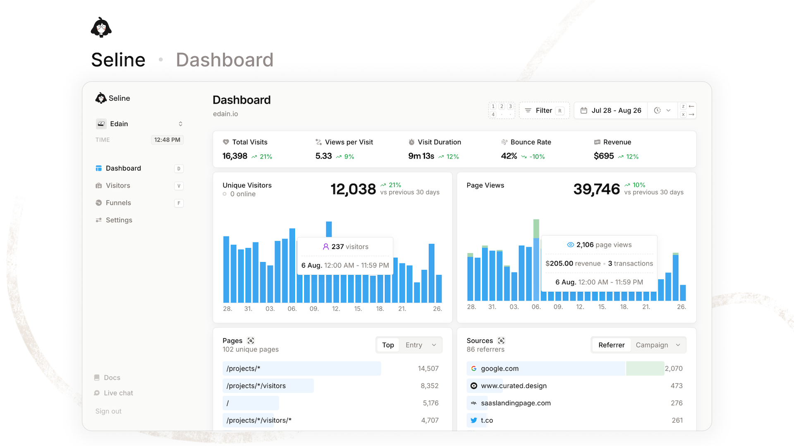The image size is (794, 446).
Task: Click the Sources expand icon
Action: [x=501, y=341]
